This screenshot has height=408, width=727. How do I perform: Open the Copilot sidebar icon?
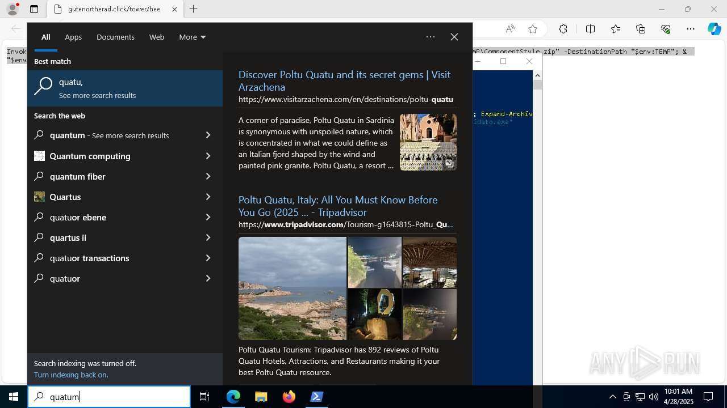[715, 29]
